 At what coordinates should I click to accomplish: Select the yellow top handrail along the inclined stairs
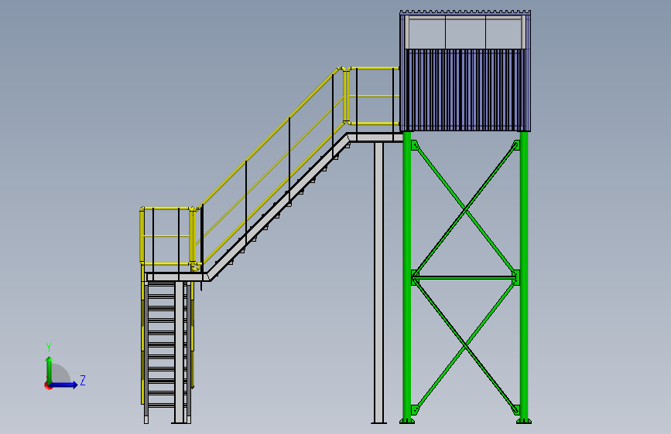tap(269, 139)
